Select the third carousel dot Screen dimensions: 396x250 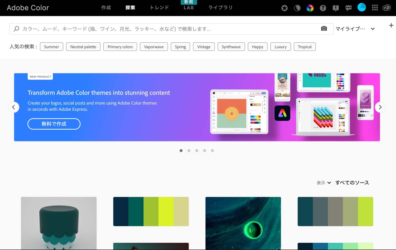click(x=197, y=151)
